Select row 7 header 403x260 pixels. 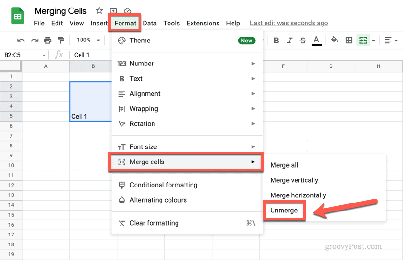pyautogui.click(x=11, y=136)
